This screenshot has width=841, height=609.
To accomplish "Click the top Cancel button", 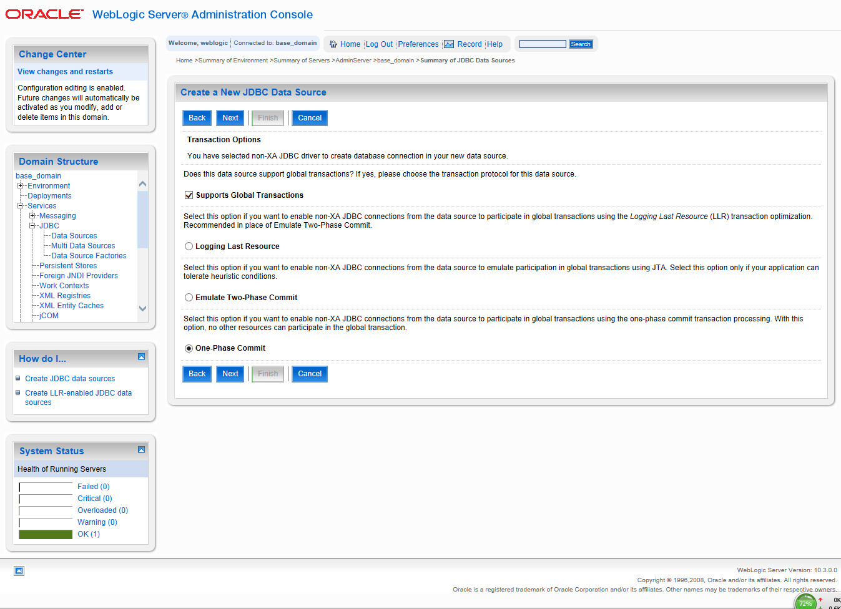I will [310, 118].
